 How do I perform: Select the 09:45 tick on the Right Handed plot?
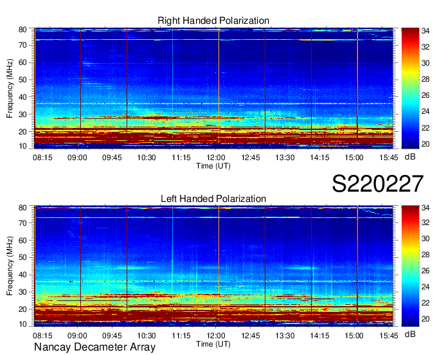112,158
